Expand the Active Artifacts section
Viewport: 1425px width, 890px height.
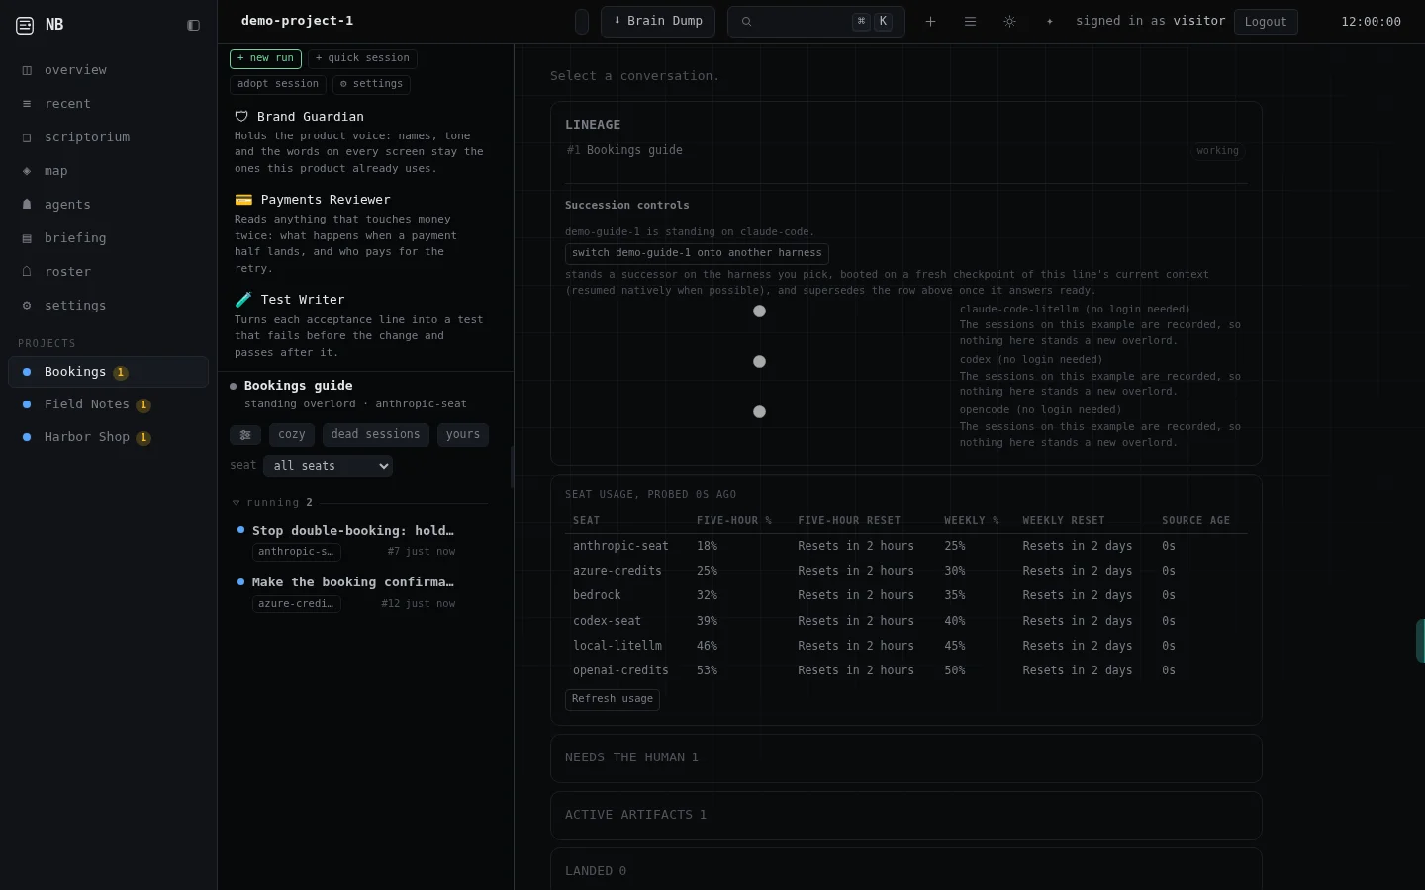(906, 816)
